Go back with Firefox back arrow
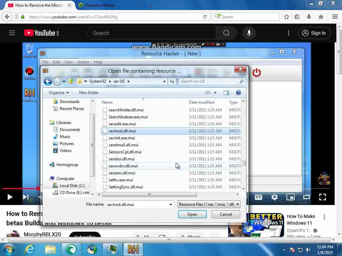 [x=7, y=17]
